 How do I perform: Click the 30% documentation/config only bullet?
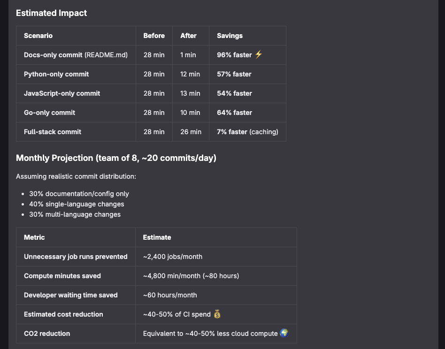pos(79,194)
